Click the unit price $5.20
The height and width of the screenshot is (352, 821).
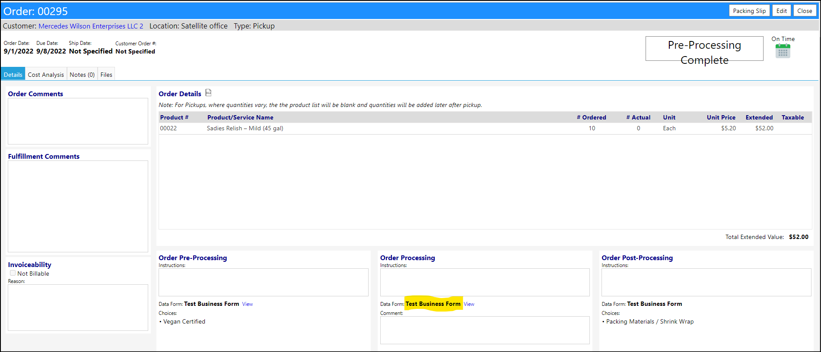[x=728, y=128]
